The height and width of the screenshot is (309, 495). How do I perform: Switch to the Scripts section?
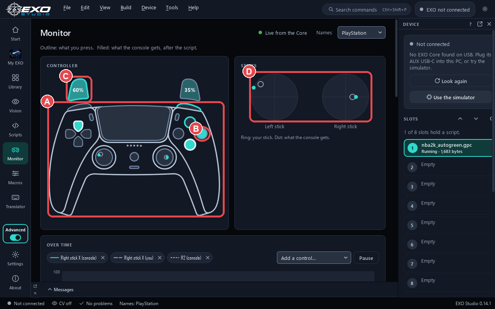click(15, 129)
